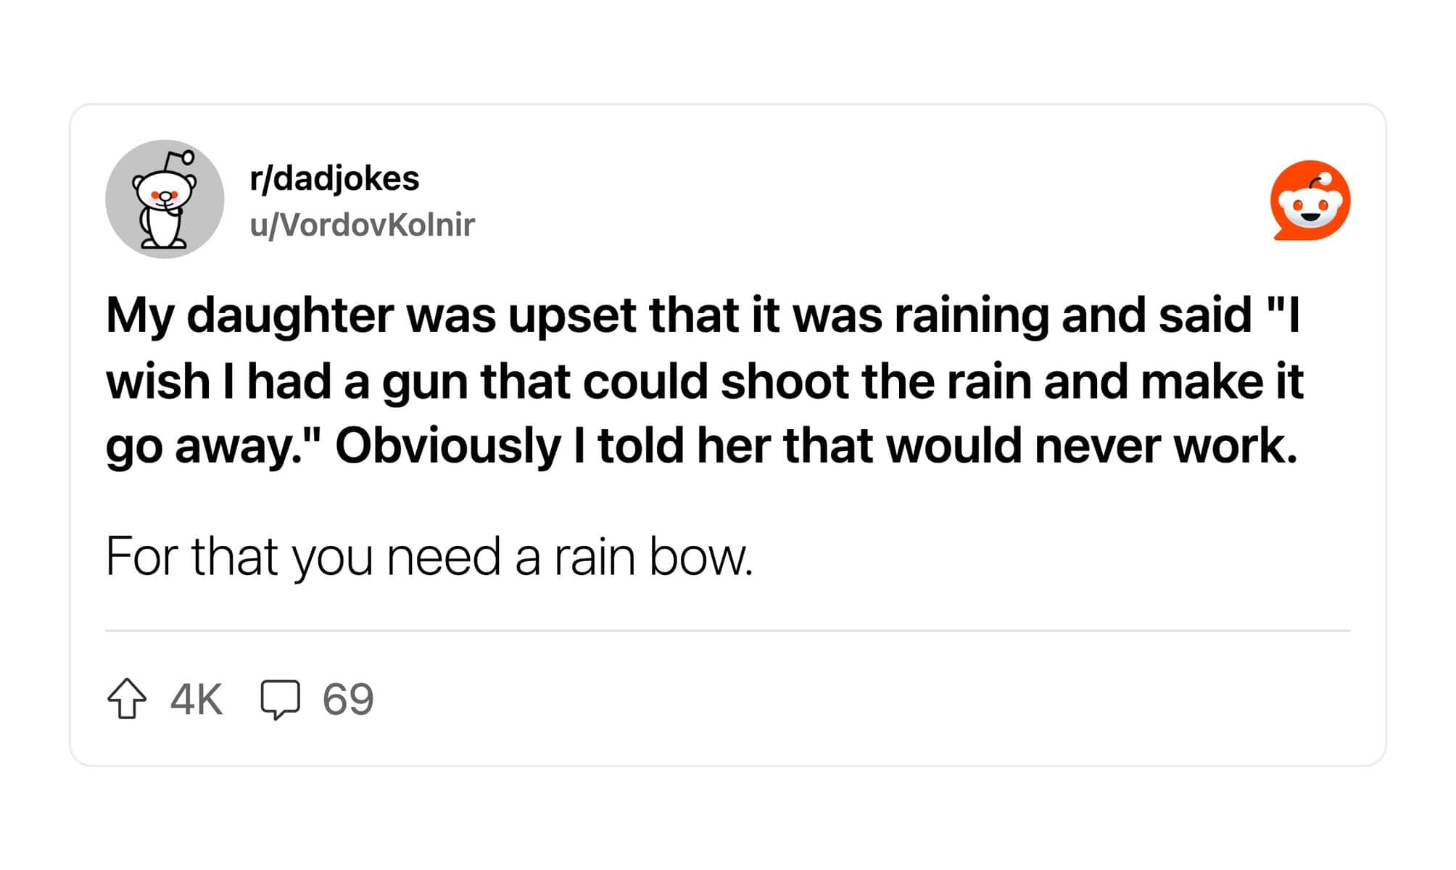Click the 69 comments count
Image resolution: width=1456 pixels, height=870 pixels.
pos(348,700)
